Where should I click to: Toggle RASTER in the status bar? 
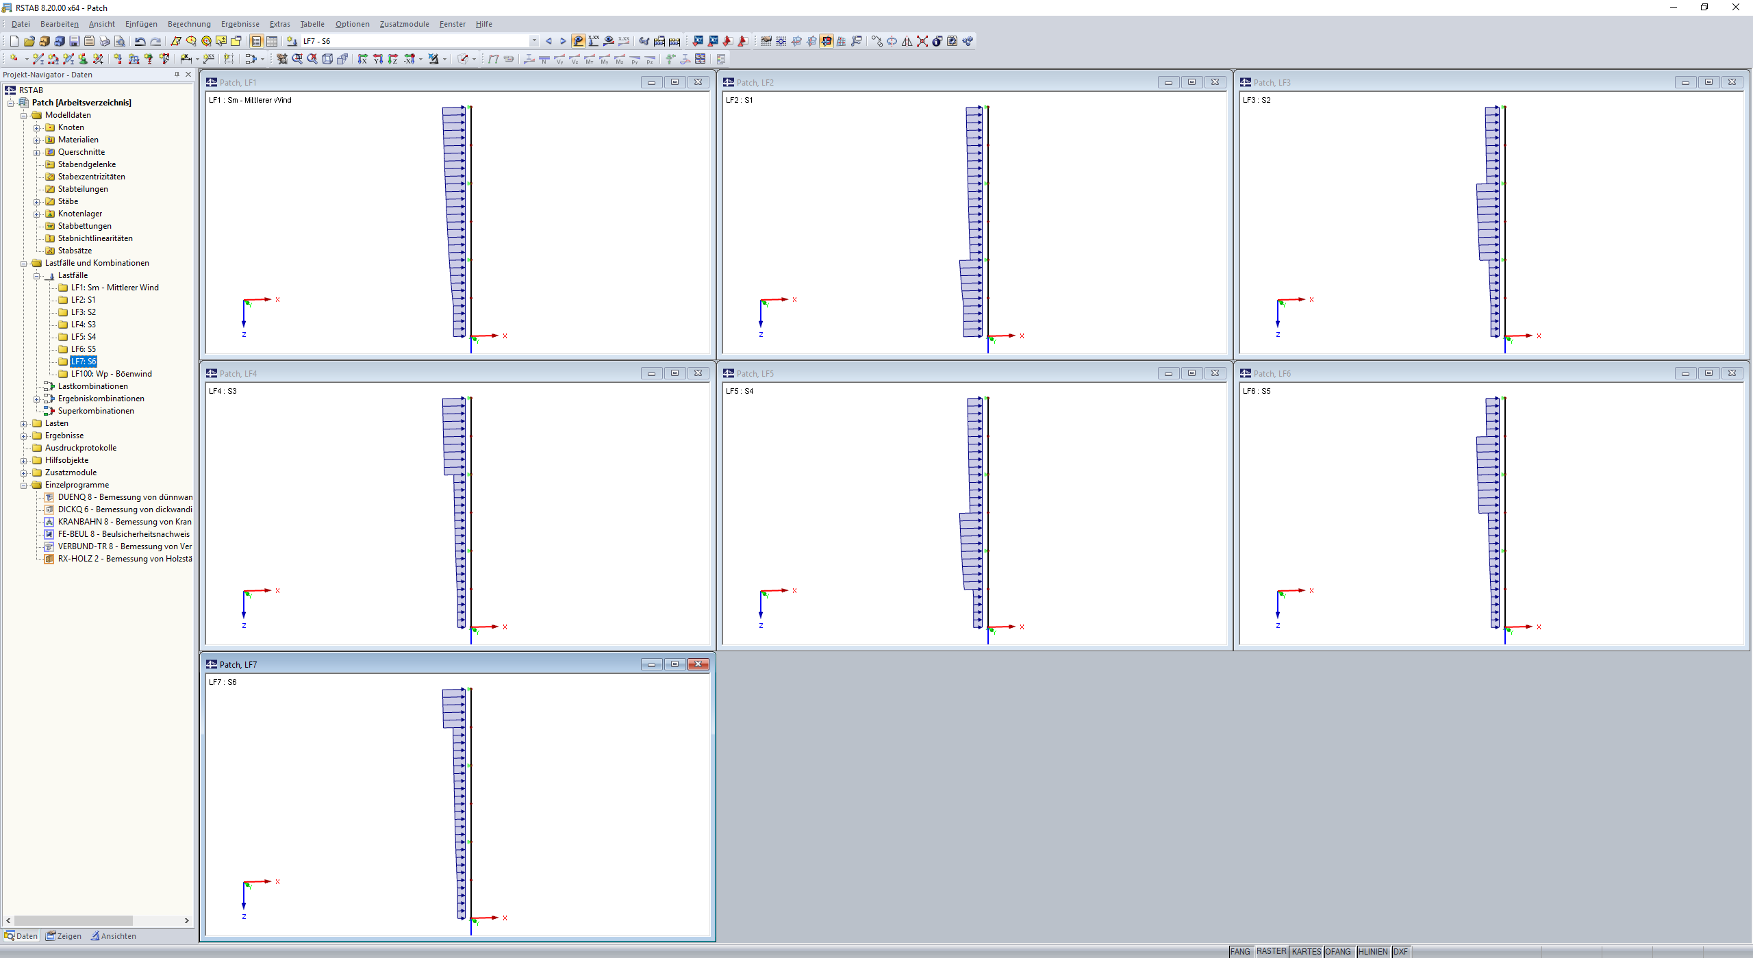pos(1271,951)
